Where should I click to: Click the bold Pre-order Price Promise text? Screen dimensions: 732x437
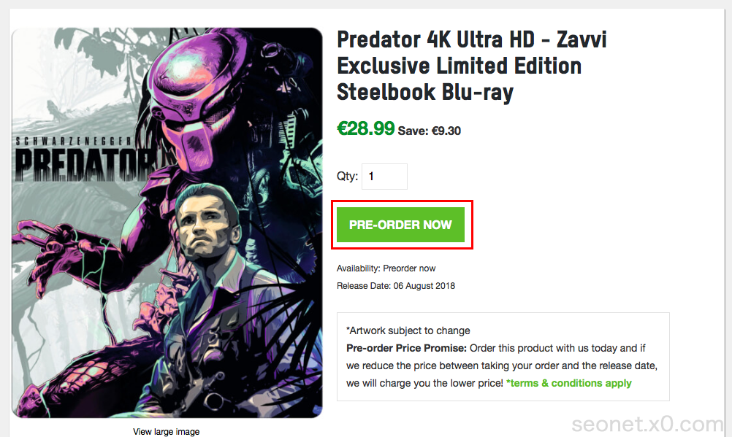point(404,348)
